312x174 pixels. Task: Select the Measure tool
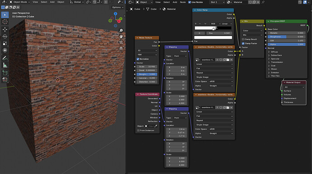[x=5, y=65]
